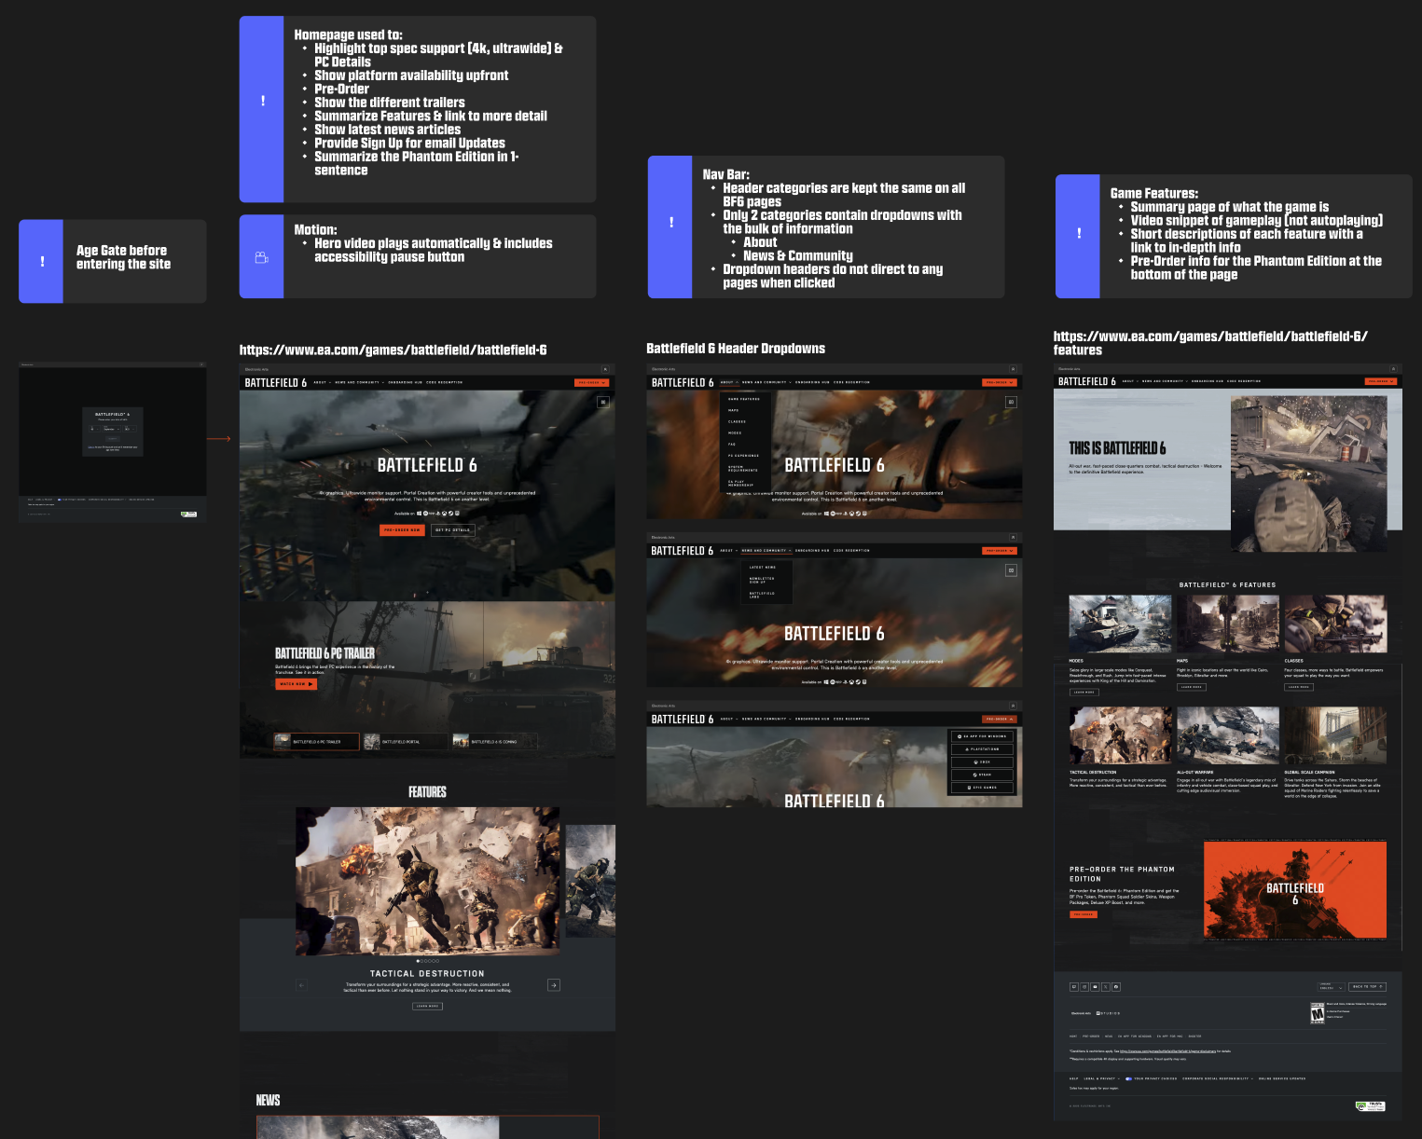
Task: Play the gameplay video on features page
Action: [x=1309, y=474]
